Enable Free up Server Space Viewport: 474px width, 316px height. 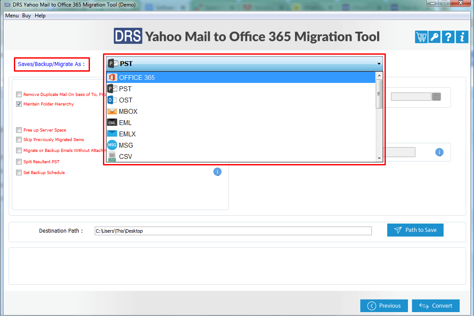pos(19,130)
